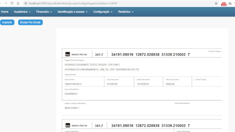Open the Home menu item
The width and height of the screenshot is (235, 132).
[5, 12]
